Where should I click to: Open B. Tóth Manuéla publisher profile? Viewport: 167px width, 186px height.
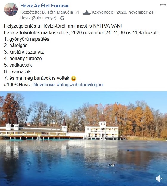click(58, 12)
